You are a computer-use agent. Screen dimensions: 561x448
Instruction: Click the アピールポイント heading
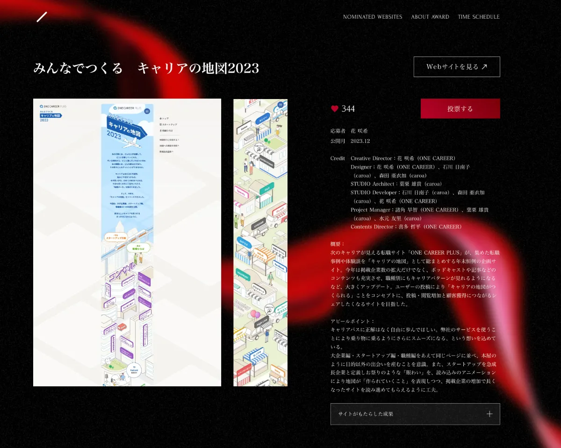[x=352, y=321]
